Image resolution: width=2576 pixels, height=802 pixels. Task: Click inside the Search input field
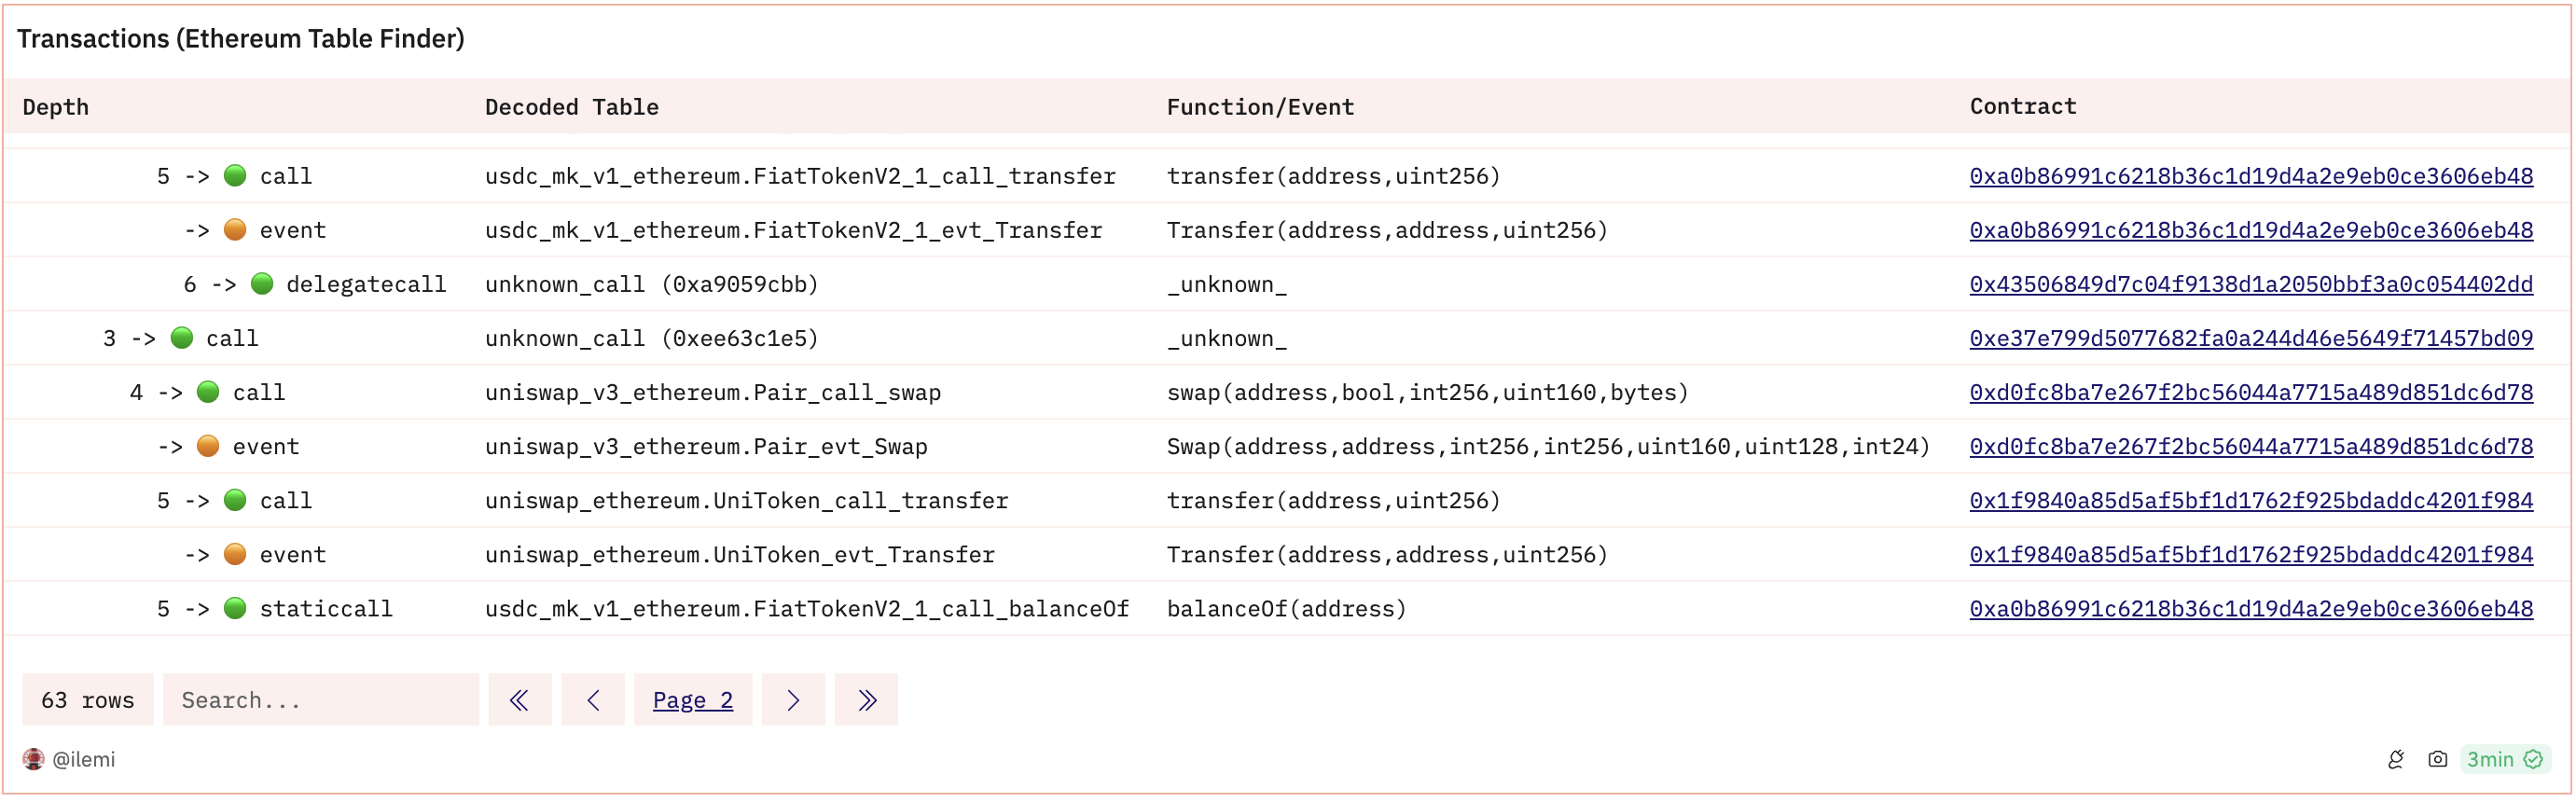click(x=320, y=700)
